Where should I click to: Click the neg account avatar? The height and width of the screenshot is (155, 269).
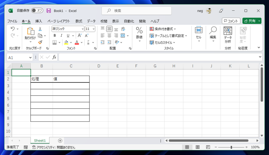click(208, 11)
